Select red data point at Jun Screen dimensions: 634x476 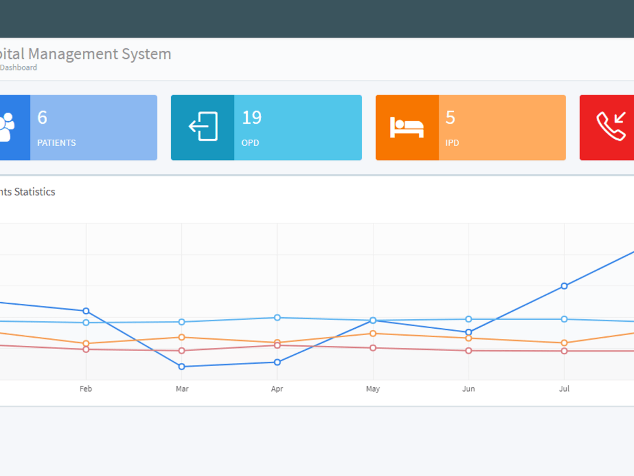pos(469,350)
